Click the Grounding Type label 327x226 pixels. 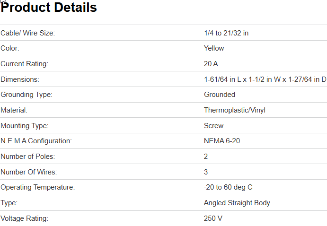(x=27, y=95)
